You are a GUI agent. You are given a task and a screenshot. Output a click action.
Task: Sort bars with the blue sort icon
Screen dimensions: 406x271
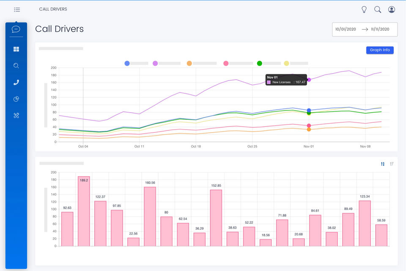[x=383, y=164]
